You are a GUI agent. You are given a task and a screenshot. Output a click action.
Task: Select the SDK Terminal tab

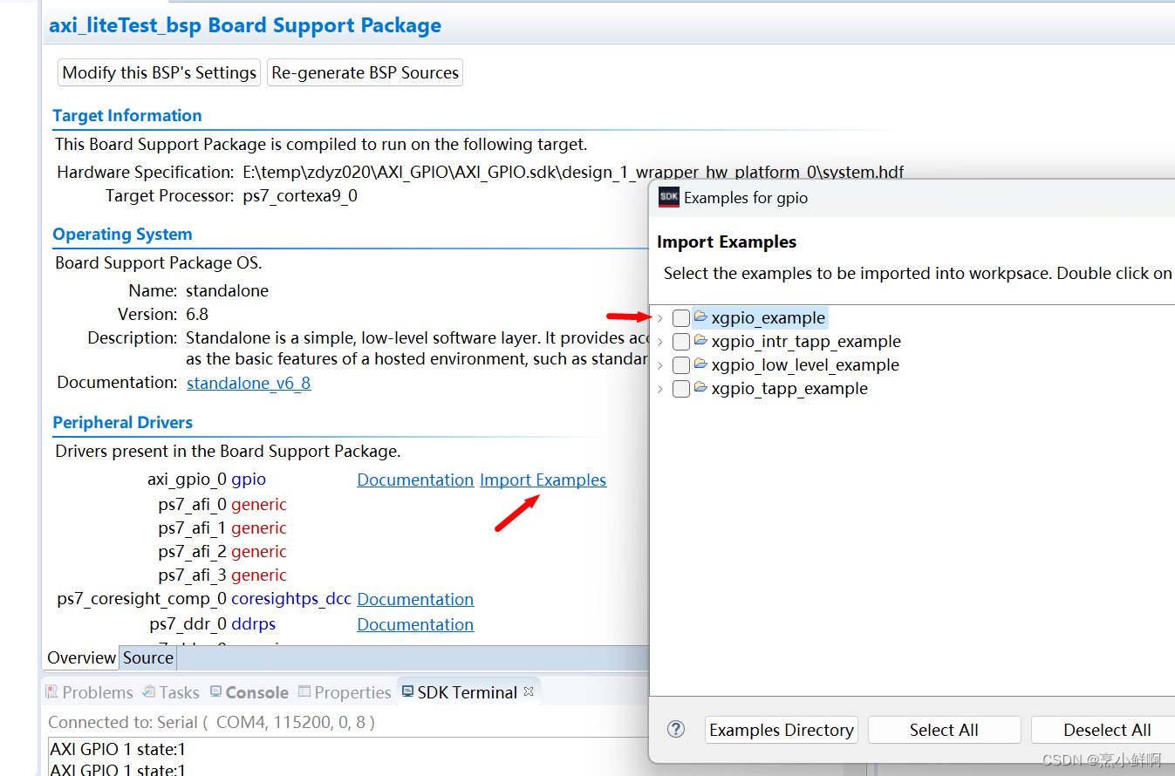(468, 692)
